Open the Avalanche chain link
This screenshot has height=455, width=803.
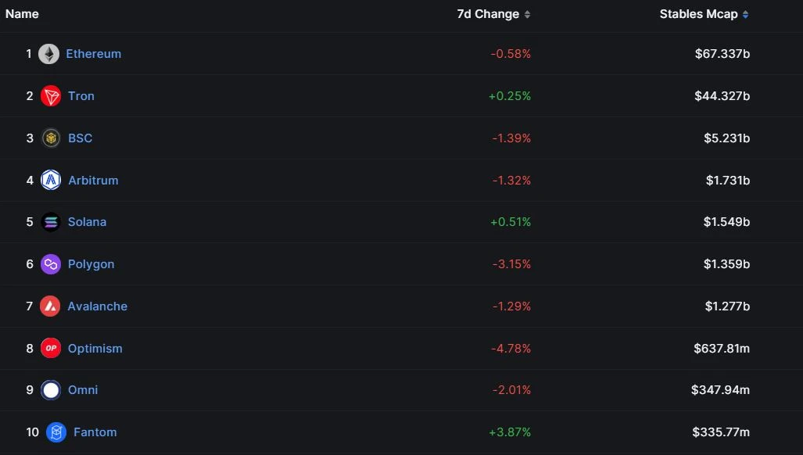pos(97,306)
